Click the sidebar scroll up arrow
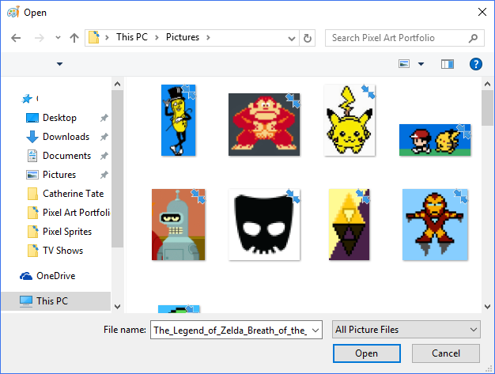The image size is (495, 374). (x=118, y=84)
